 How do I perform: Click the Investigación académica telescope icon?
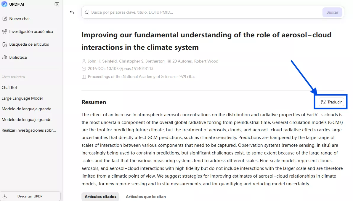pos(5,31)
